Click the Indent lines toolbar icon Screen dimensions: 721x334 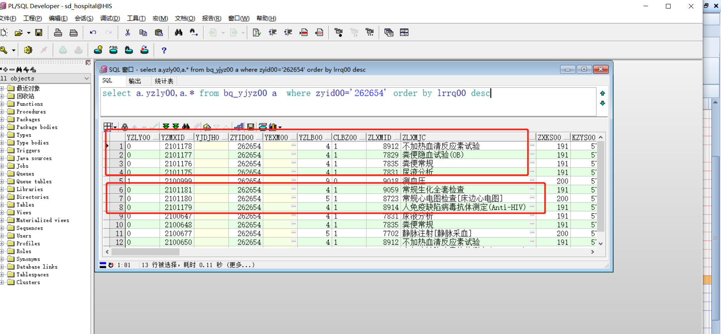pos(272,33)
